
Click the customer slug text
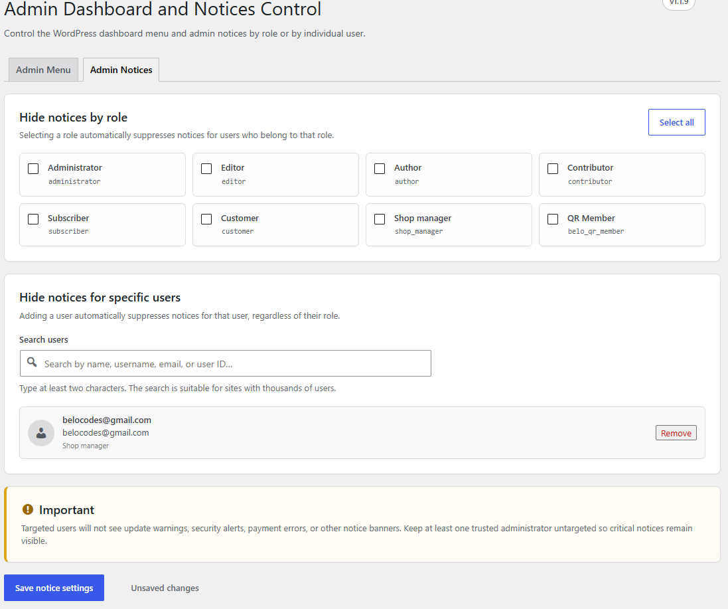pyautogui.click(x=238, y=231)
